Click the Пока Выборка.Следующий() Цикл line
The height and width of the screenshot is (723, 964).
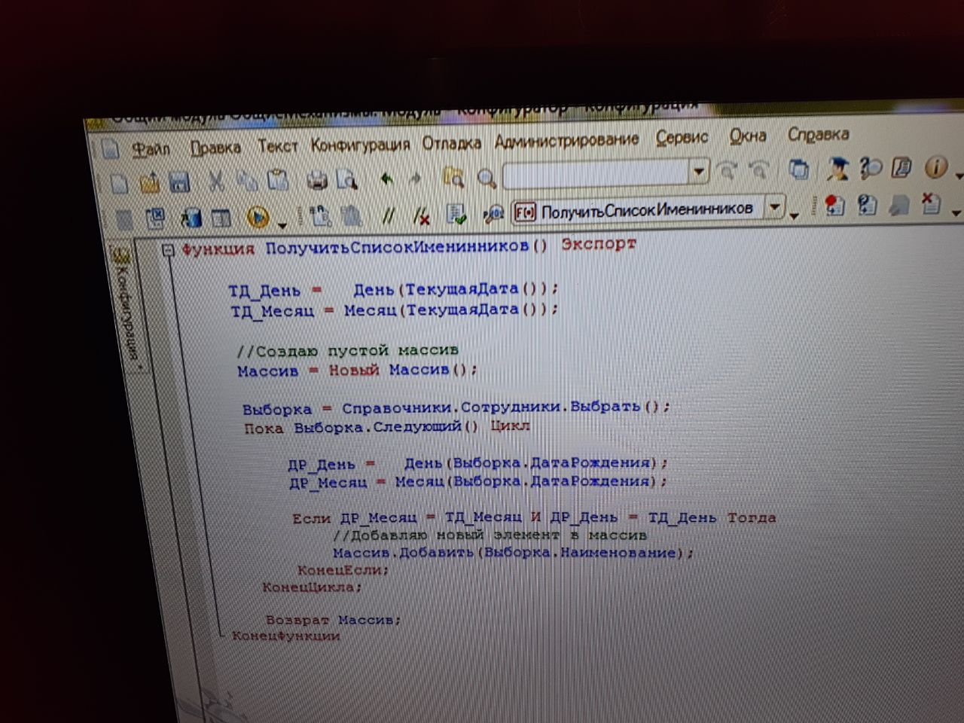coord(386,427)
